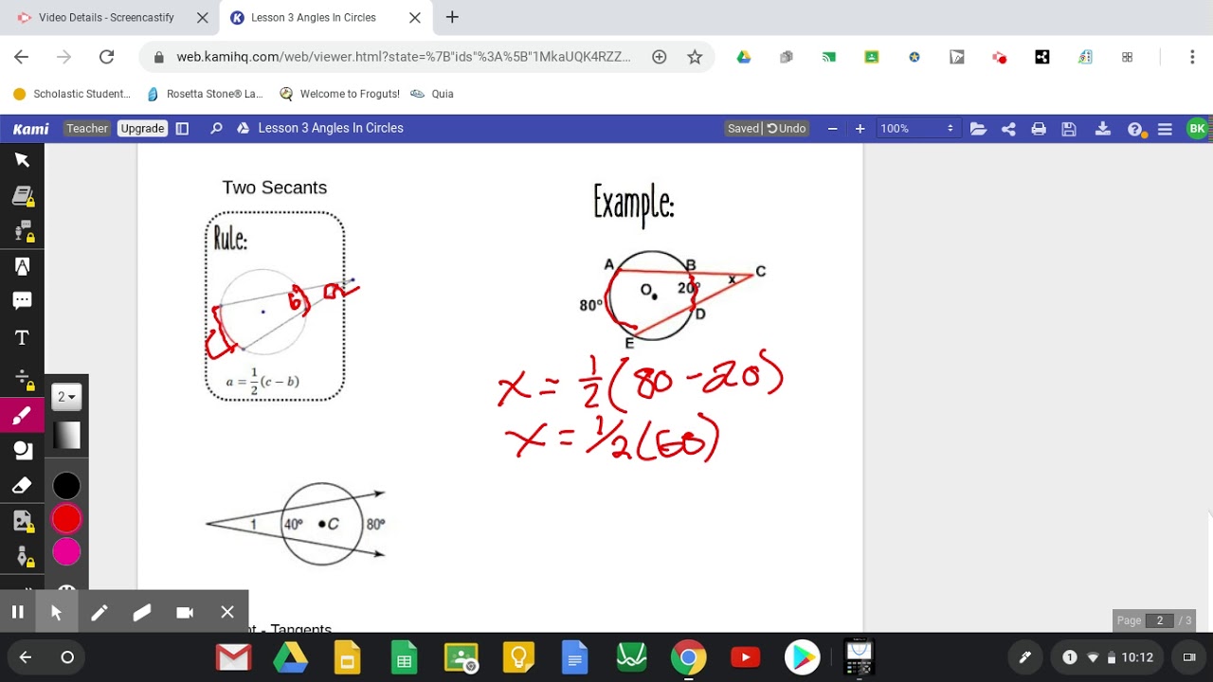Open a new browser tab
Screen dimensions: 1213x682
click(x=452, y=17)
